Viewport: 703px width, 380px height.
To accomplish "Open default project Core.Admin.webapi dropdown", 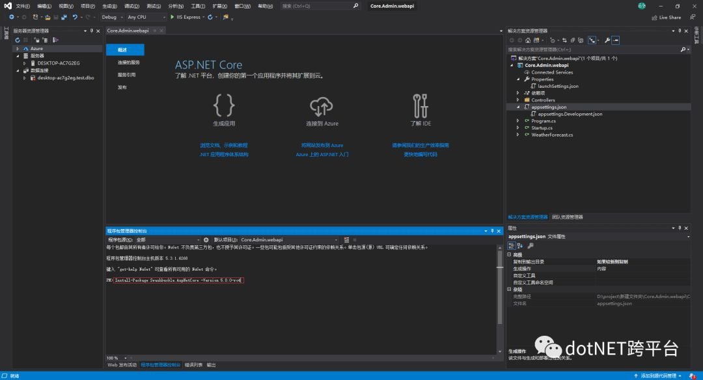I will 289,239.
